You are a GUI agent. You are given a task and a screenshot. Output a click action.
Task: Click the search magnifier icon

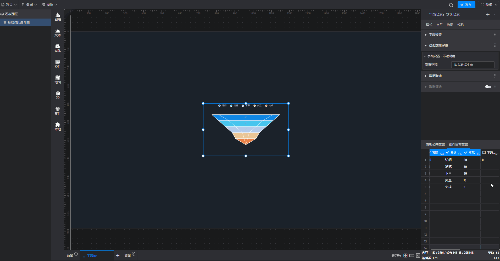(x=451, y=5)
